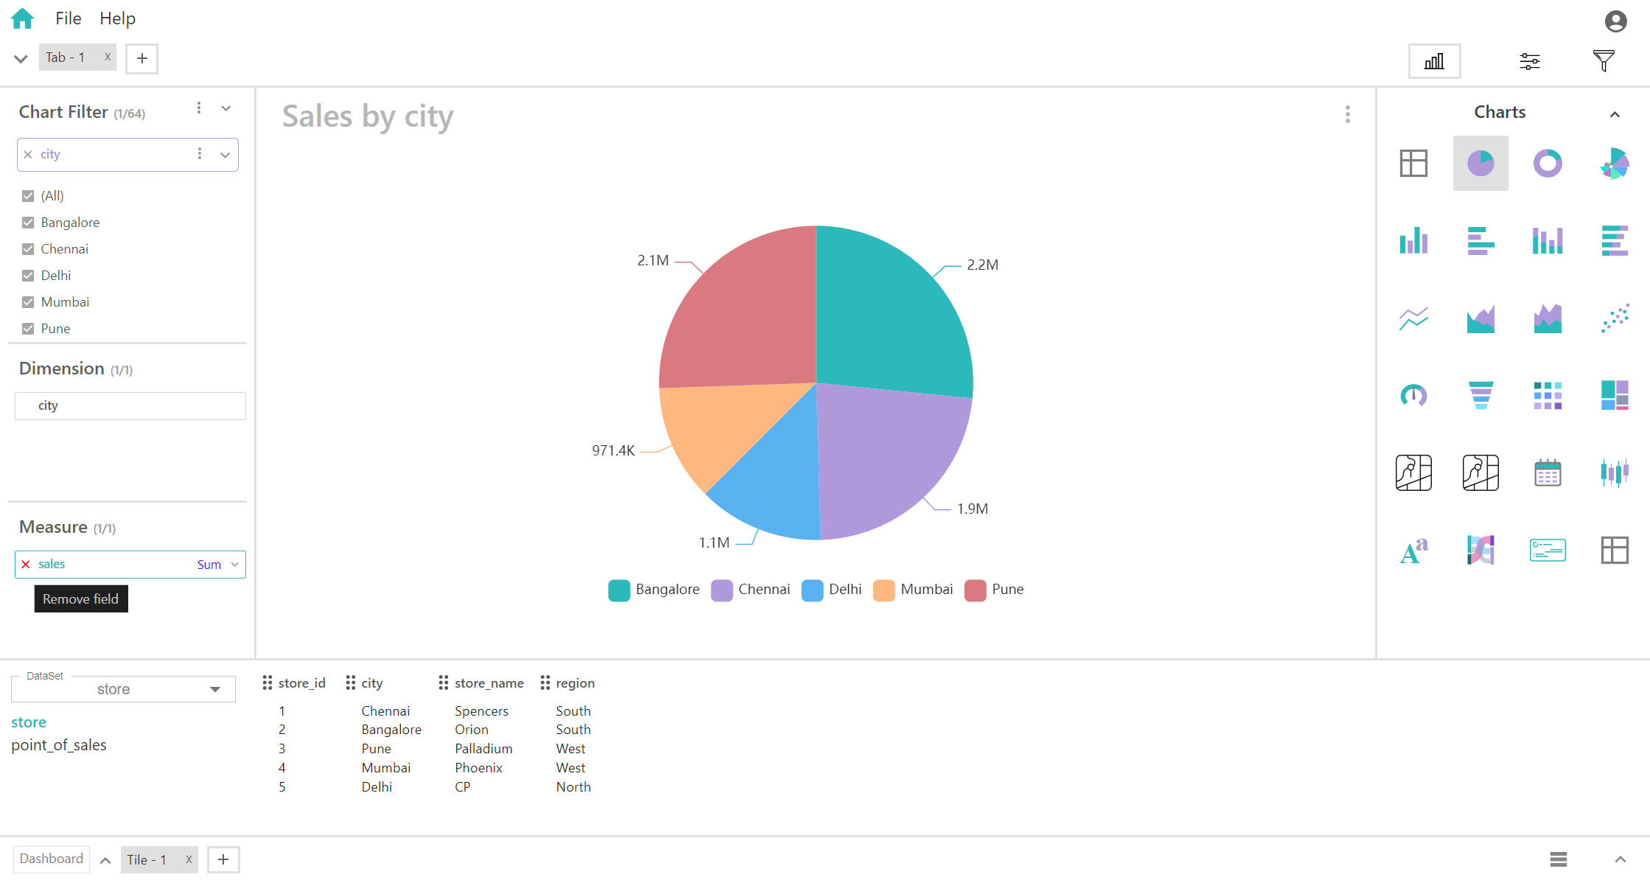Select the pie chart visualization icon

1480,161
